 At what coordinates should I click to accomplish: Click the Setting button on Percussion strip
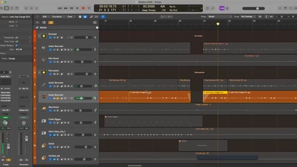coord(24,77)
